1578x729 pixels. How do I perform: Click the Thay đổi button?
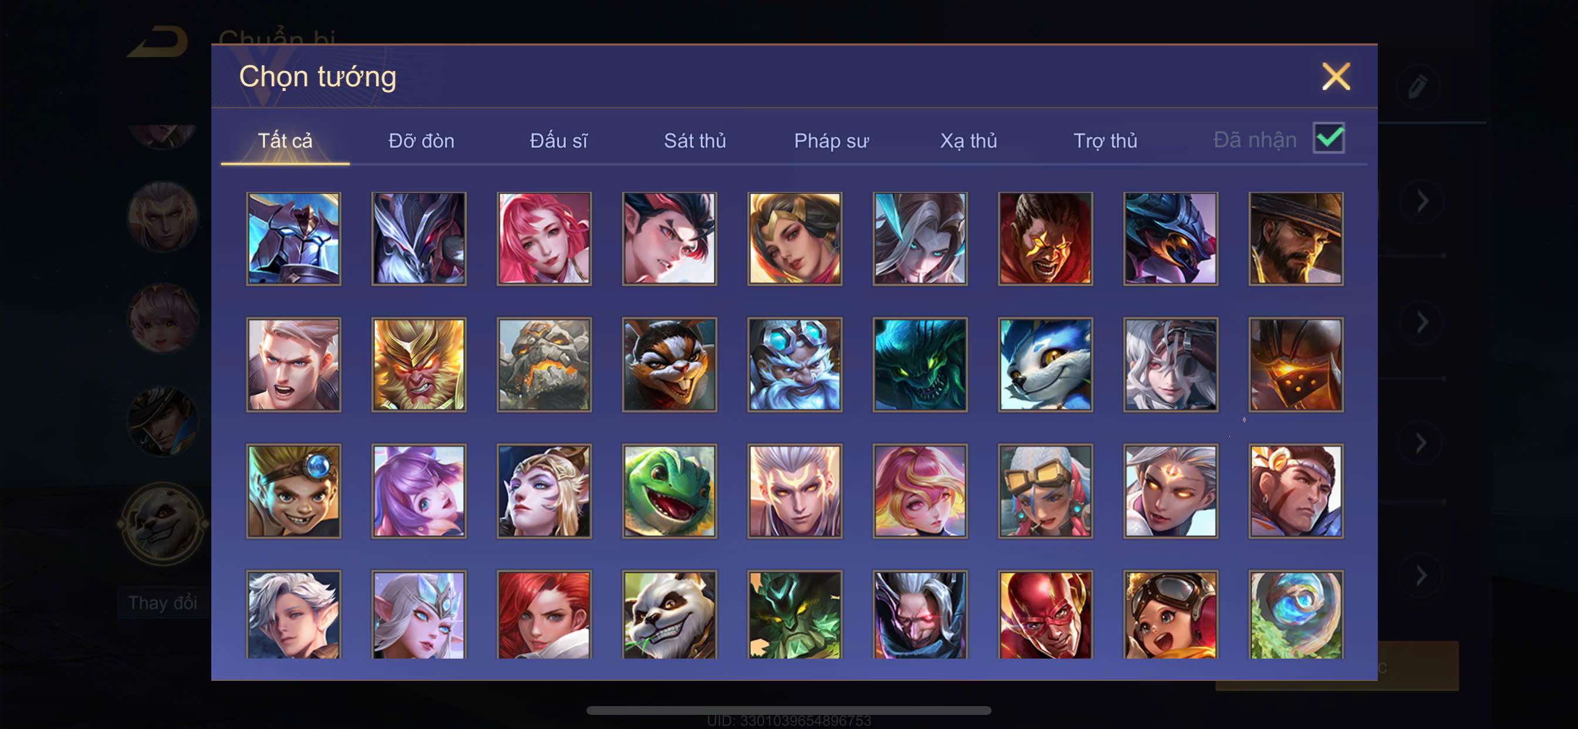(163, 603)
